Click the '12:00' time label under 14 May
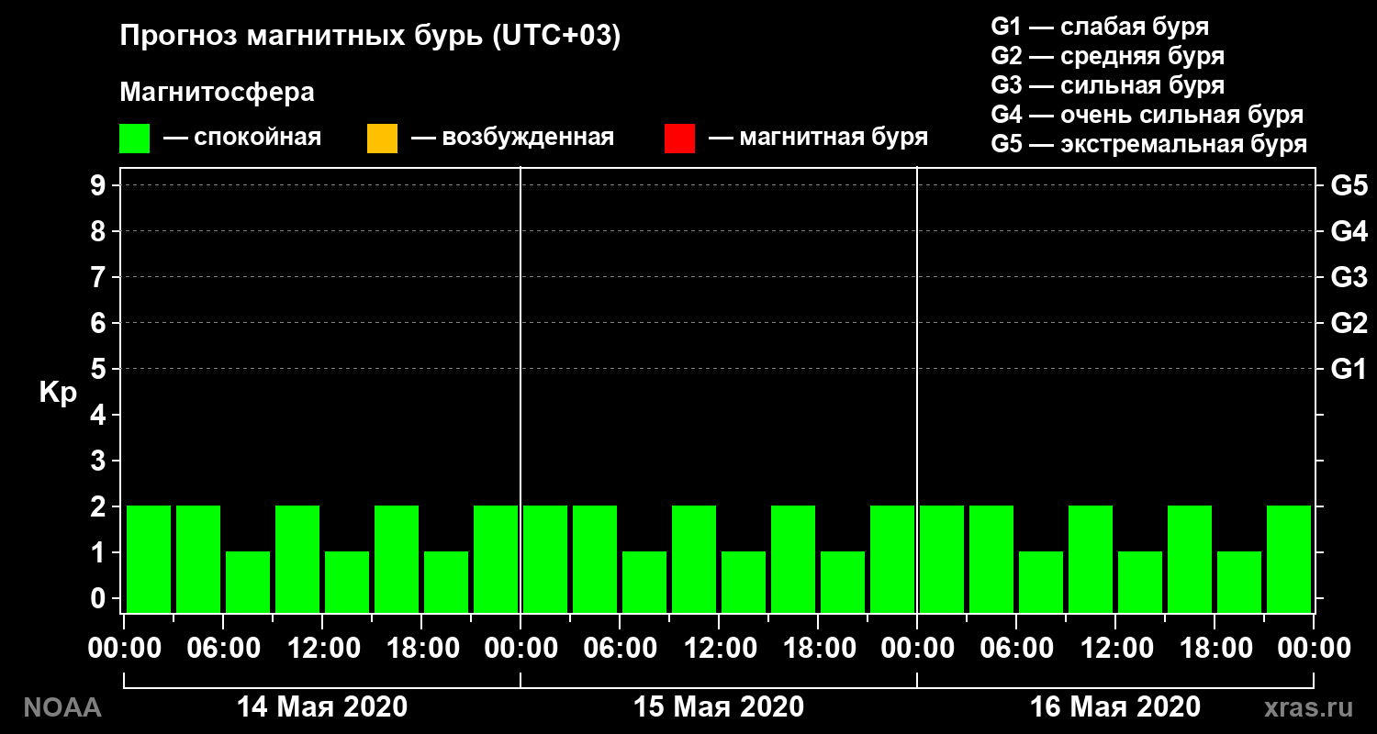The width and height of the screenshot is (1377, 734). [322, 649]
